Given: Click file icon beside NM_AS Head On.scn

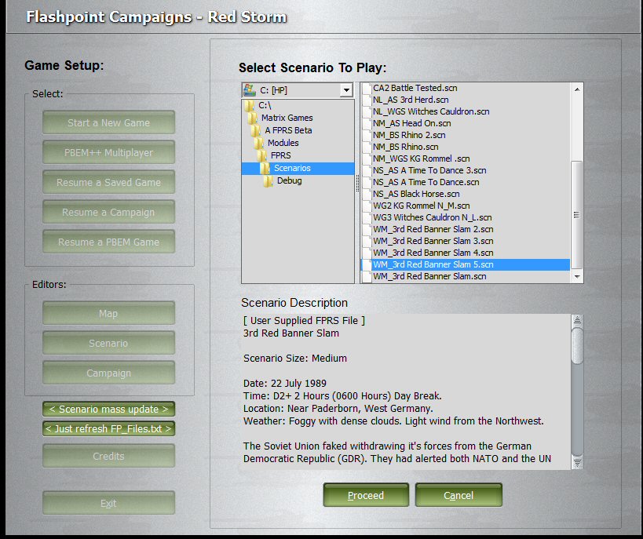Looking at the screenshot, I should (367, 123).
